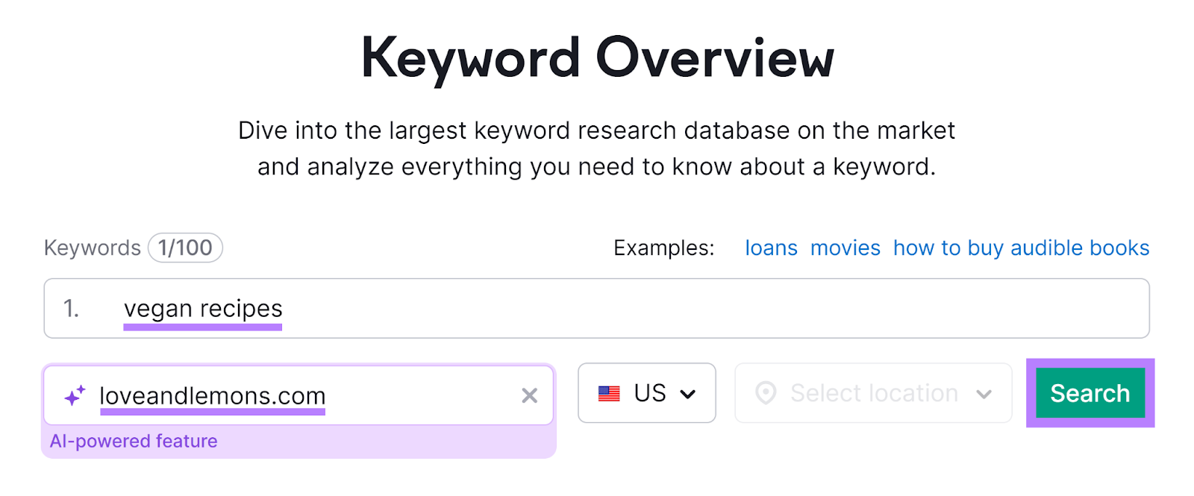1194x496 pixels.
Task: Select the loans example keyword
Action: [771, 248]
